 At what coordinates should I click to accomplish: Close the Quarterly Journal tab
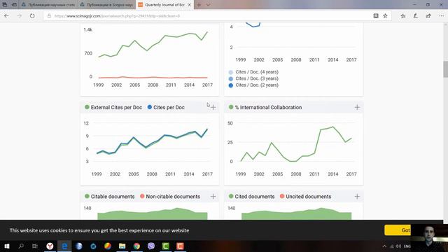click(189, 5)
